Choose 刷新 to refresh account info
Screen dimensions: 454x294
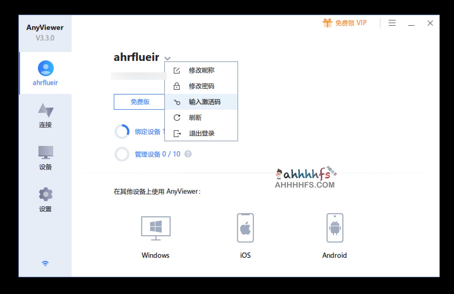(195, 118)
